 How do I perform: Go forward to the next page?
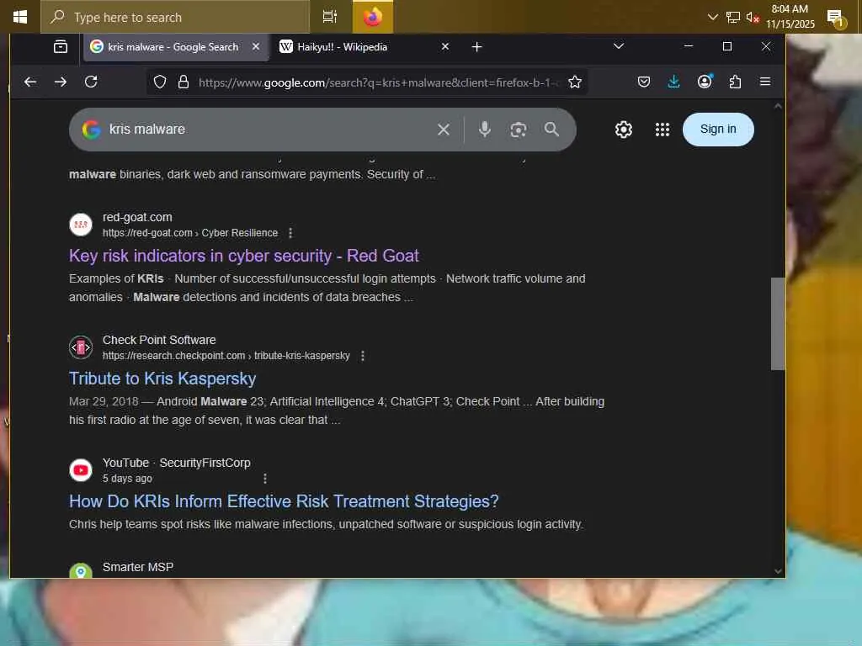point(61,82)
